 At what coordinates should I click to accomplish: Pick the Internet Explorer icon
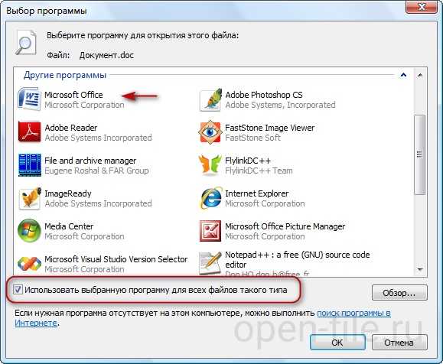click(210, 198)
